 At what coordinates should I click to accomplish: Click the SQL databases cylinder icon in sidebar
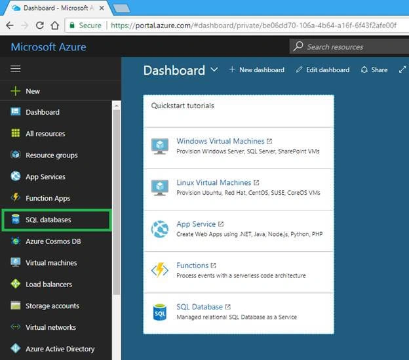tap(15, 220)
